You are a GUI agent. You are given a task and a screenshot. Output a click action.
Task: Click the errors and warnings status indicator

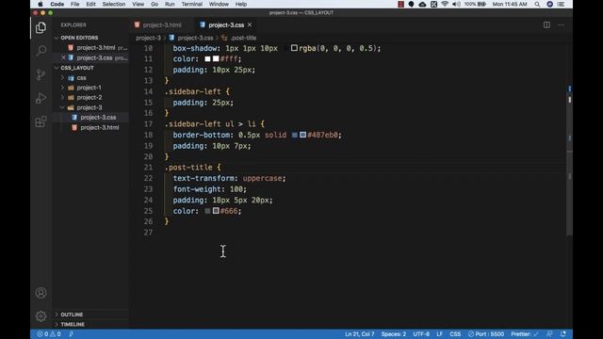(x=48, y=334)
